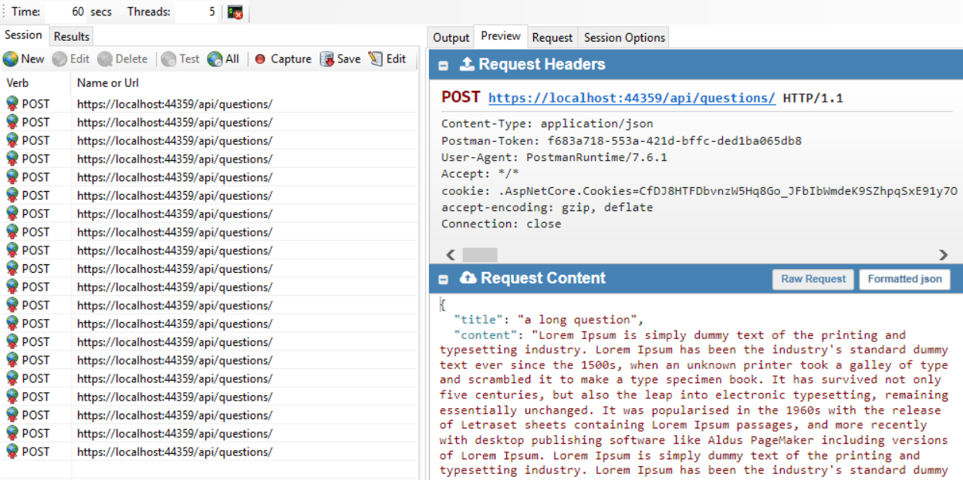Viewport: 963px width, 480px height.
Task: Switch to the Results tab
Action: [72, 36]
